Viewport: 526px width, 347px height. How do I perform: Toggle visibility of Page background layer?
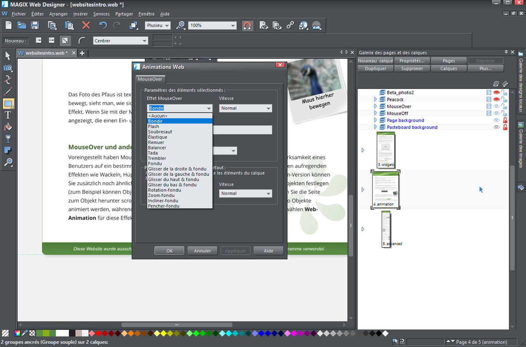coord(497,120)
